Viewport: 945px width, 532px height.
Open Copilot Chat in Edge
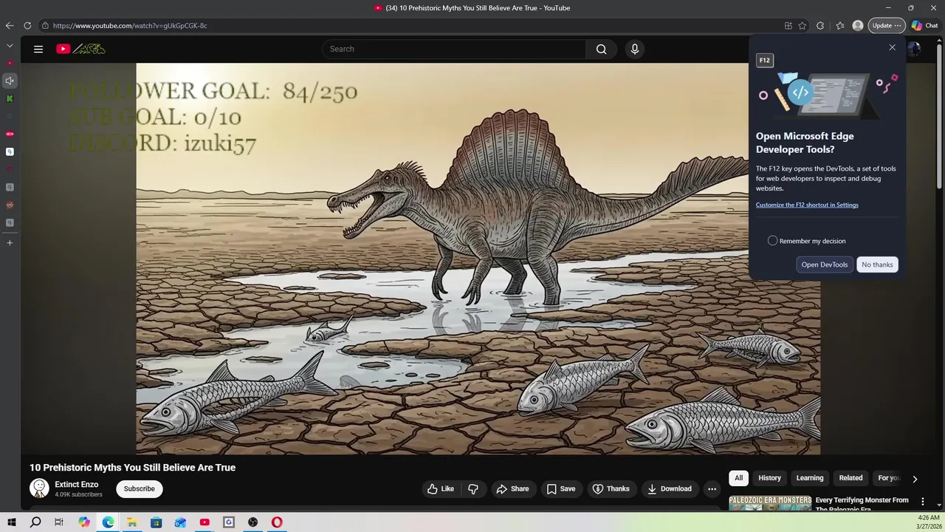[924, 25]
